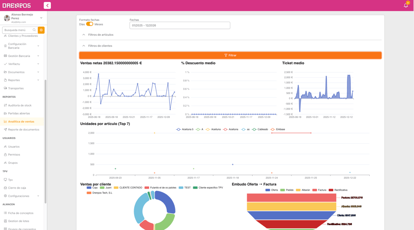The height and width of the screenshot is (230, 414).
Task: Toggle date format between Días and Meses
Action: click(x=90, y=24)
